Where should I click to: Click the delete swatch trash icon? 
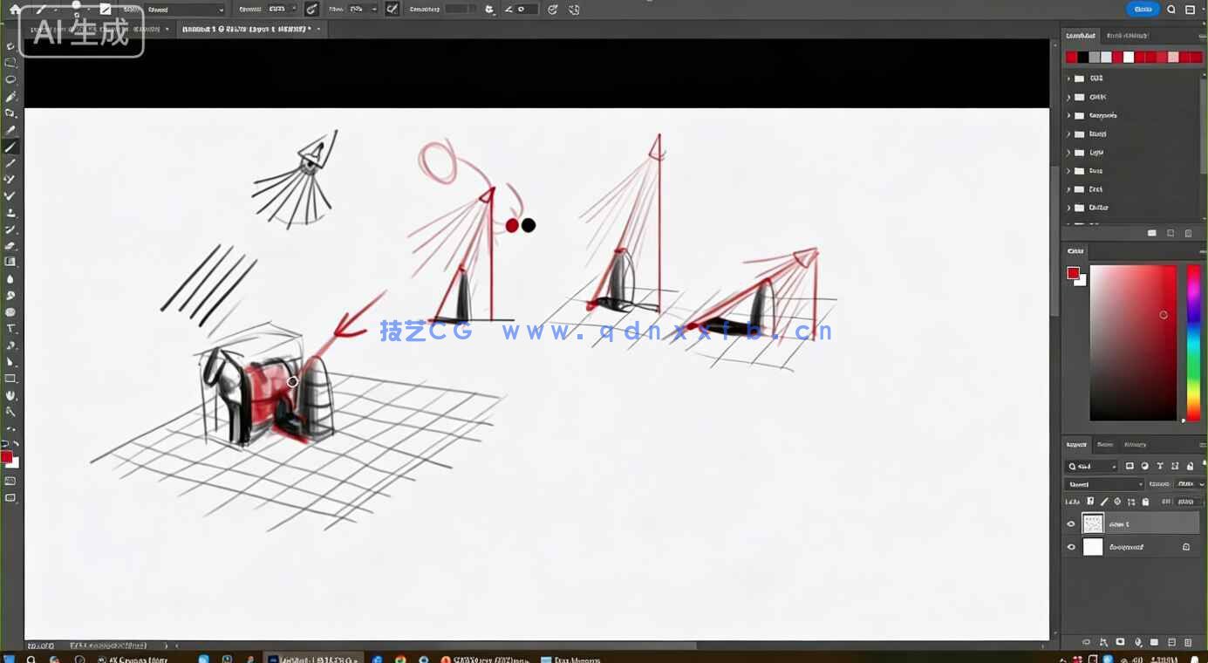coord(1189,233)
